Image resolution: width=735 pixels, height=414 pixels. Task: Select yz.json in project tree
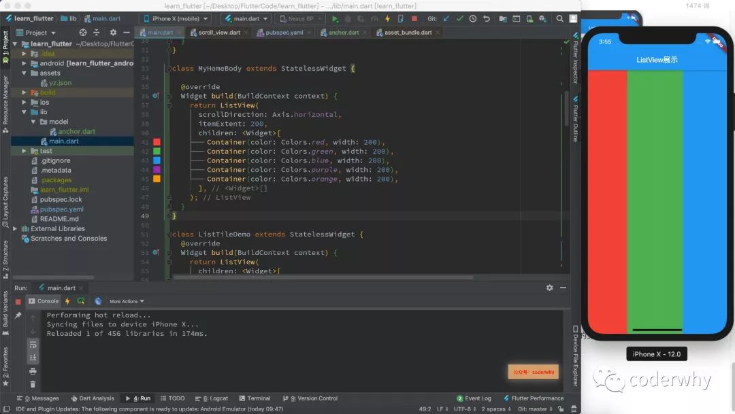60,83
